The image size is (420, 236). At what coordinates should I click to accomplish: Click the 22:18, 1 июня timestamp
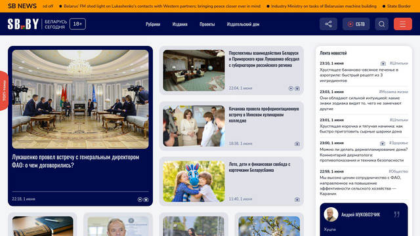pos(24,199)
